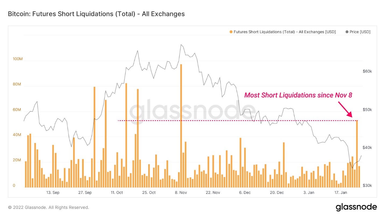Click the gray Price [USD] legend dot
Image resolution: width=385 pixels, height=217 pixels.
click(347, 32)
